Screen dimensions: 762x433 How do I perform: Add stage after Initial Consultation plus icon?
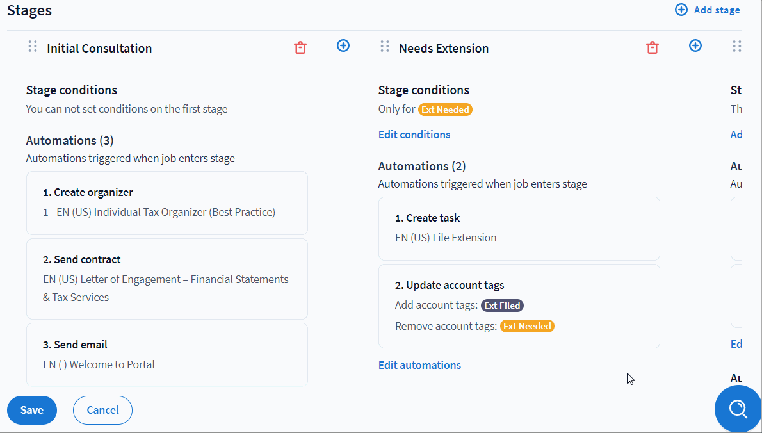coord(343,45)
